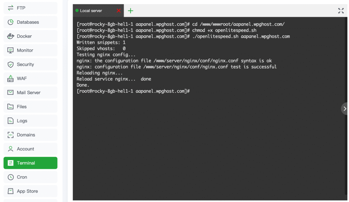Open the Domains panel
349x202 pixels.
(30, 135)
